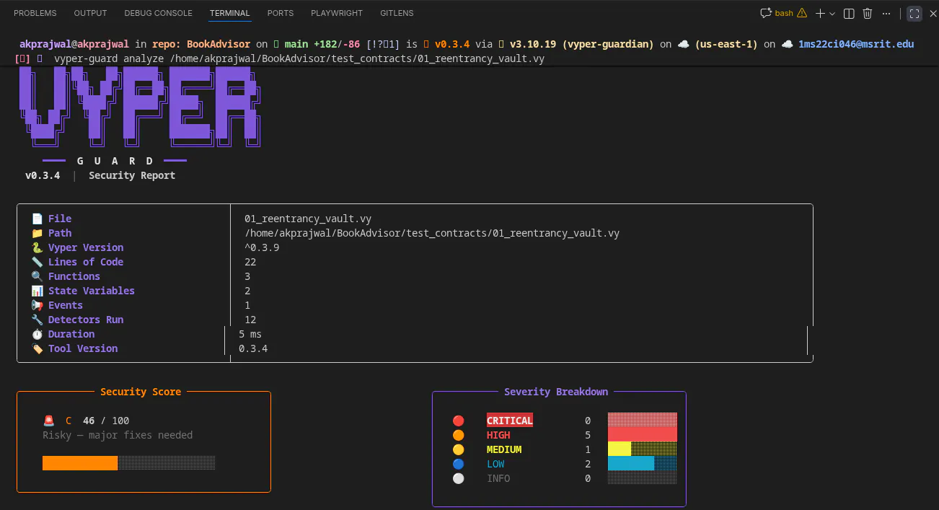Screen dimensions: 939x510
Task: Click the full contract path value in the report table
Action: pyautogui.click(x=432, y=233)
